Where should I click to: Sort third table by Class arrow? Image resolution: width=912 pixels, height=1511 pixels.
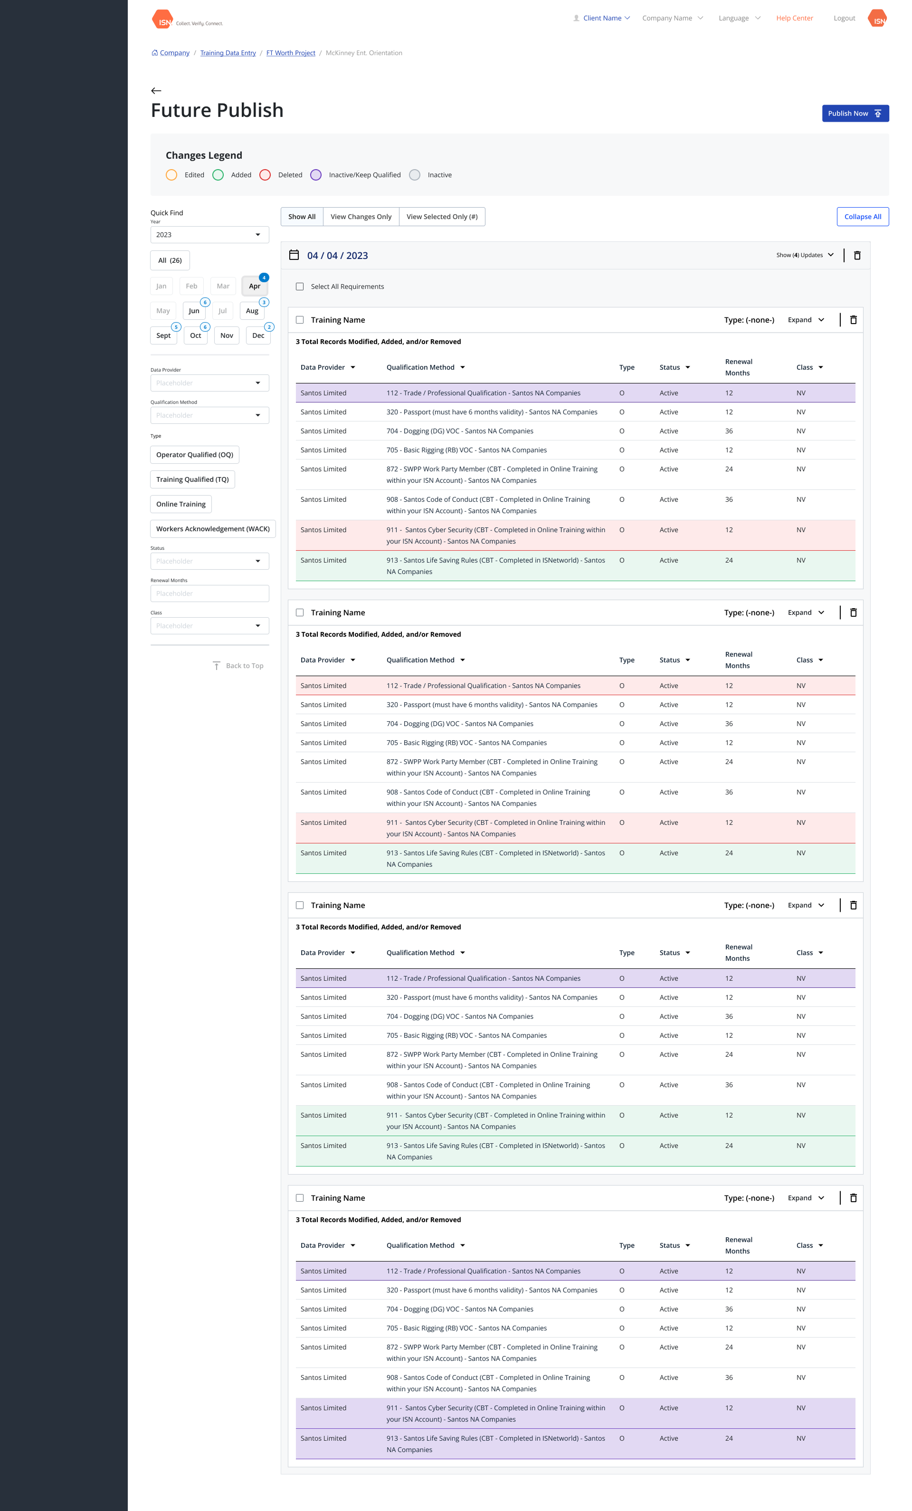821,952
